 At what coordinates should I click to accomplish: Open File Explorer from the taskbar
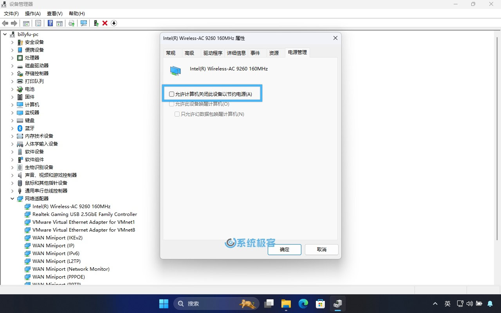tap(286, 304)
